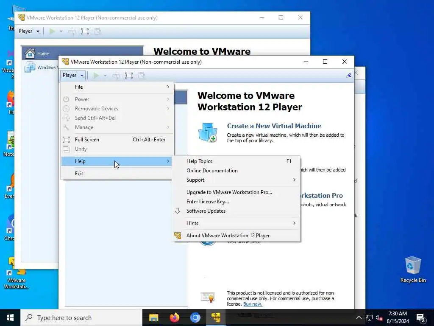
Task: Select Home in the back window library
Action: pyautogui.click(x=83, y=53)
